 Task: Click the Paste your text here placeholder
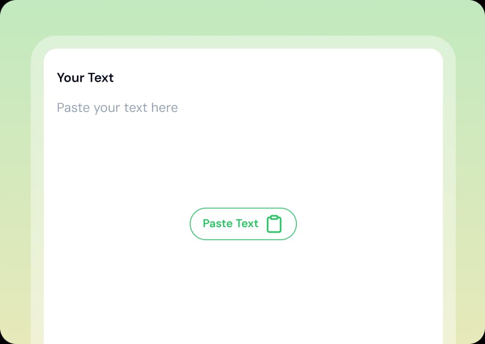tap(117, 108)
